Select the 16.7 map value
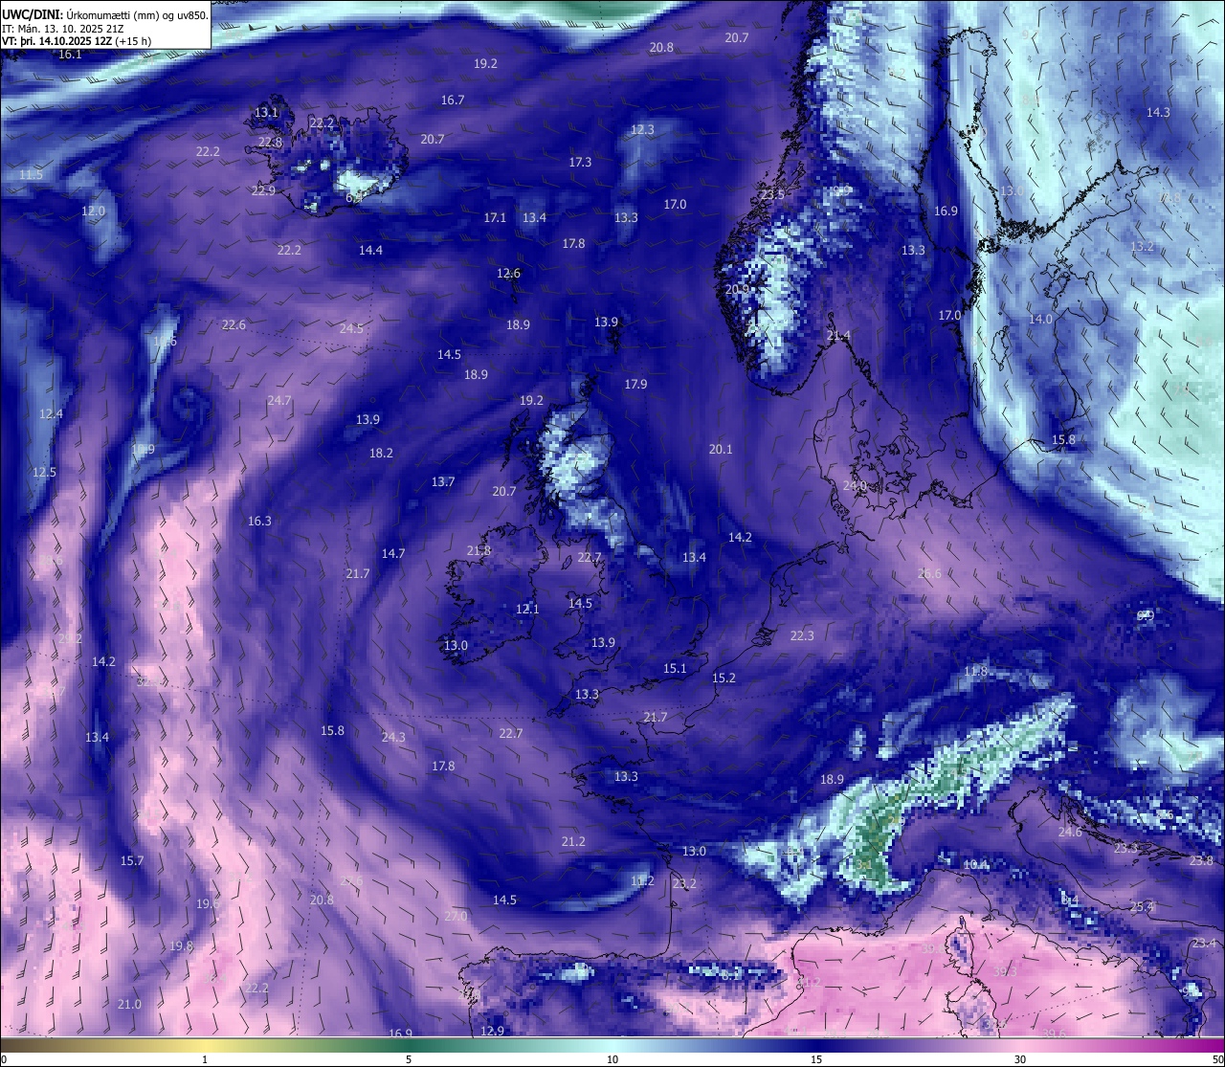The image size is (1225, 1067). tap(453, 100)
